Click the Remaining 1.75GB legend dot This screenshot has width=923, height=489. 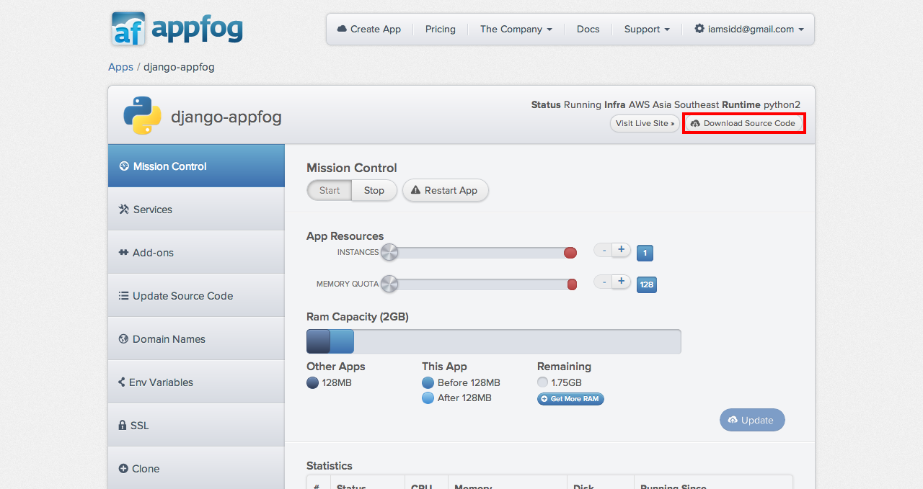click(x=543, y=382)
